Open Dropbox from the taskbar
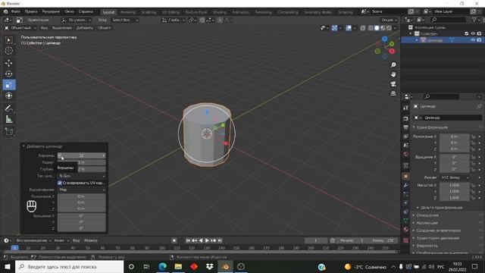Viewport: 485px width, 273px height. (210, 266)
